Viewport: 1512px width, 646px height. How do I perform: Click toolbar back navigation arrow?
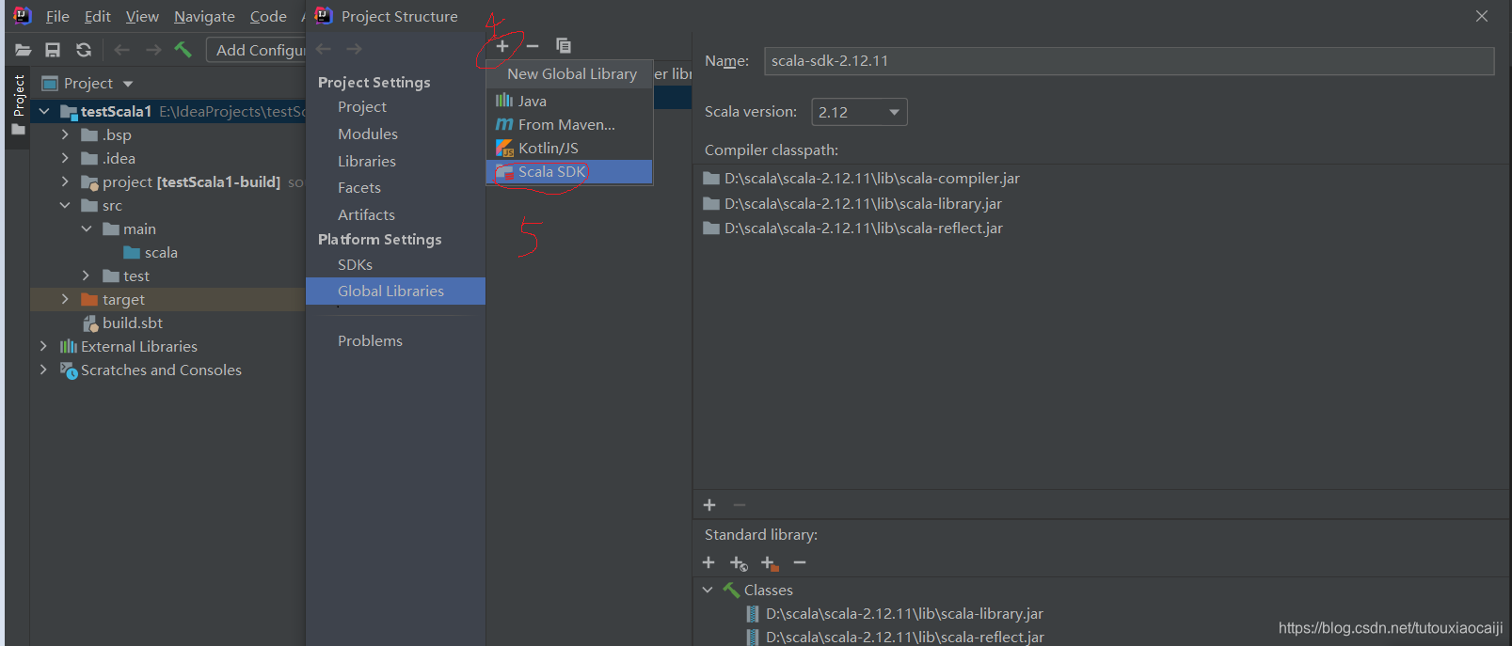pos(122,50)
